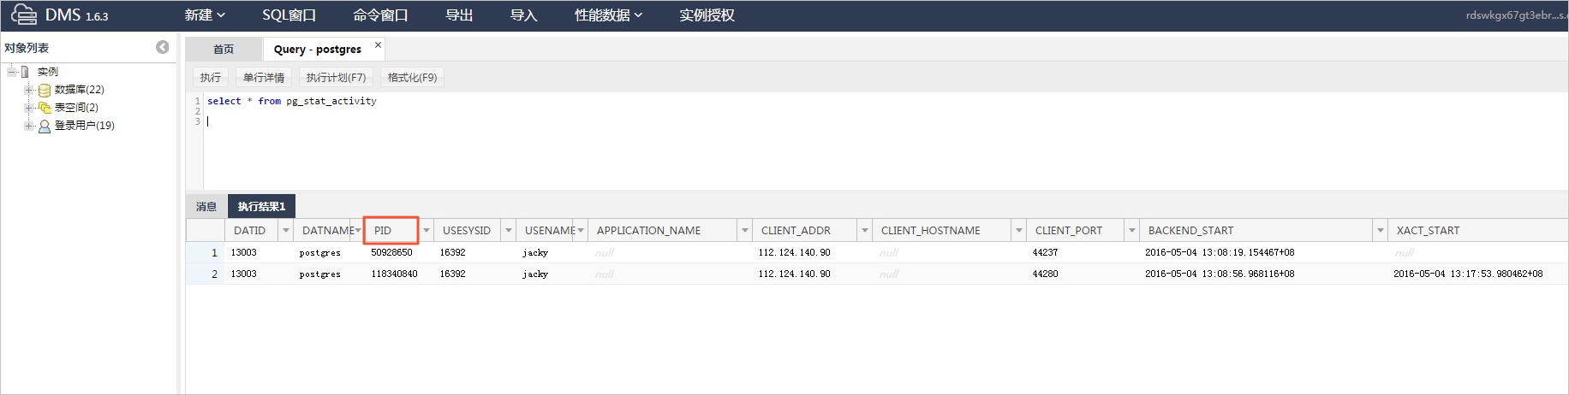1569x395 pixels.
Task: Open the BACKEND_START column dropdown arrow
Action: (1380, 231)
